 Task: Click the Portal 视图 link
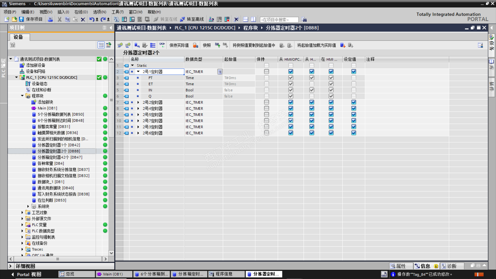(29, 274)
